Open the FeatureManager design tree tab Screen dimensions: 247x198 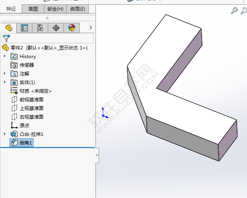(x=9, y=28)
